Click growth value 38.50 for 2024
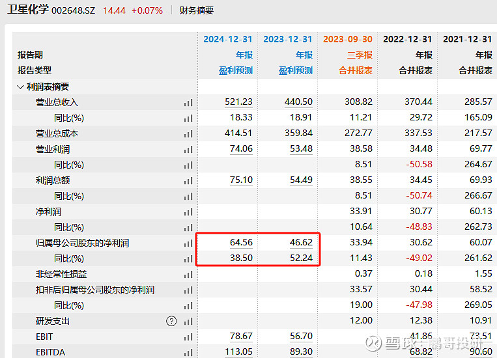The image size is (497, 358). pos(241,258)
